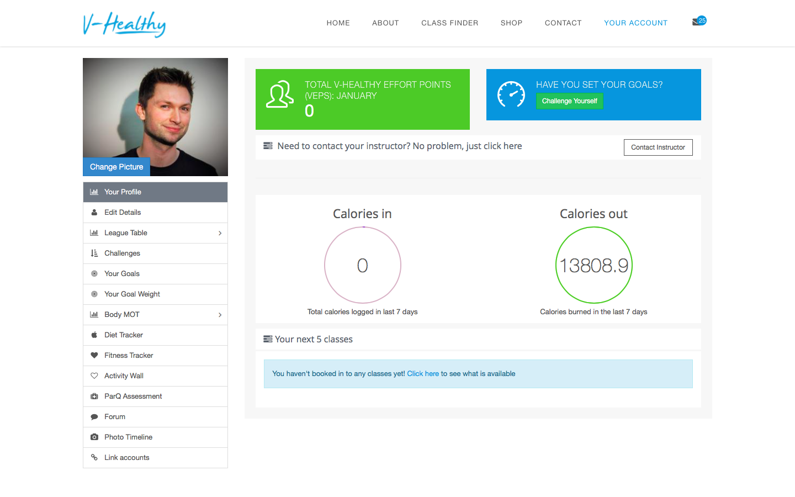Click the Challenges sort icon

(x=94, y=253)
